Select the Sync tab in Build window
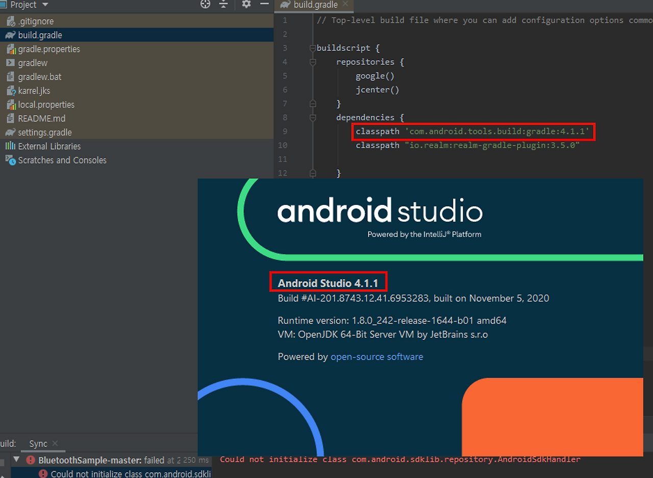The height and width of the screenshot is (478, 653). [38, 443]
